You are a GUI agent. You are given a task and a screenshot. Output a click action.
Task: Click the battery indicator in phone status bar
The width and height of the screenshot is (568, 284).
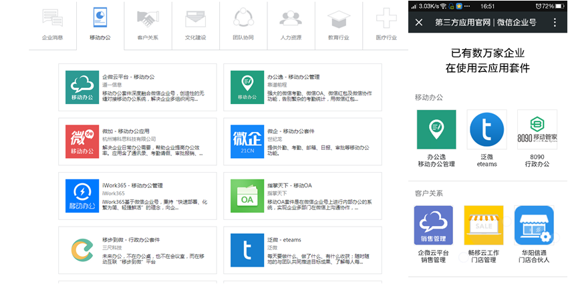pyautogui.click(x=560, y=7)
